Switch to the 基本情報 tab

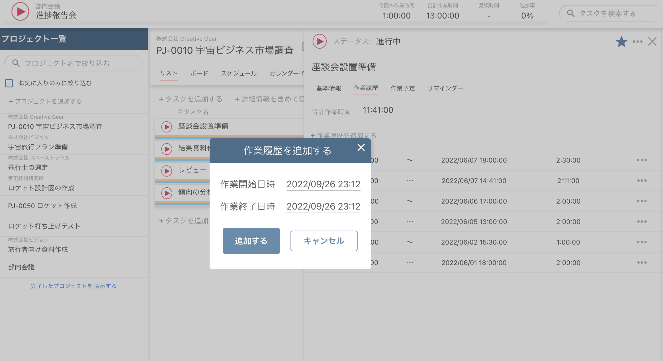click(x=329, y=88)
